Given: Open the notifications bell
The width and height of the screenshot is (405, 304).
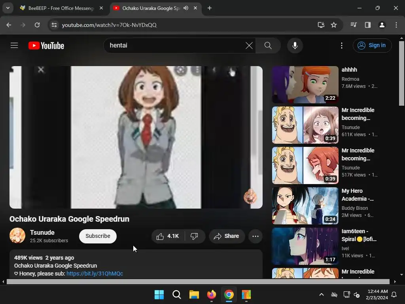Looking at the screenshot, I should [394, 294].
